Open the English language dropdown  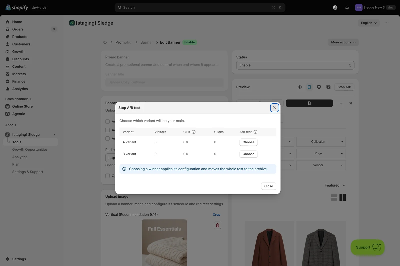click(369, 23)
